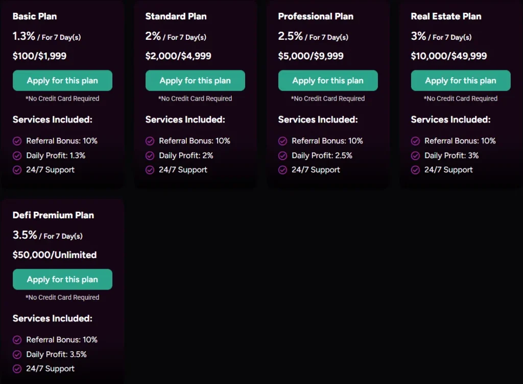Image resolution: width=523 pixels, height=384 pixels.
Task: Apply for the Professional Plan
Action: (328, 80)
